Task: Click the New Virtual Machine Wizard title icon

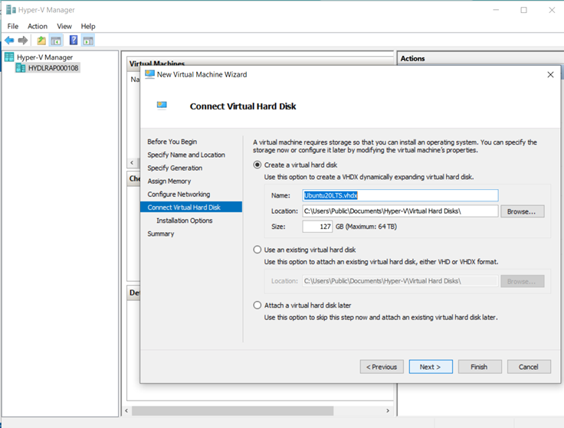Action: point(149,74)
